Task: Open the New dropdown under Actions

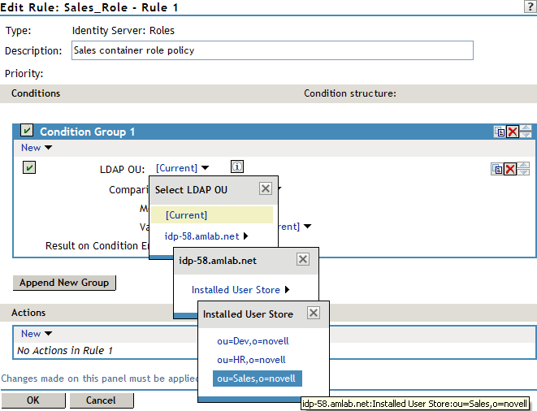Action: point(36,334)
